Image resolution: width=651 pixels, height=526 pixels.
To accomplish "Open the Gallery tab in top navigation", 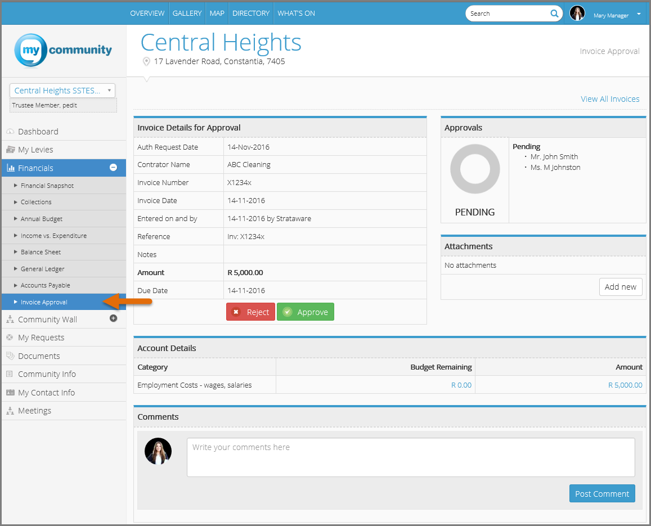I will (x=187, y=14).
